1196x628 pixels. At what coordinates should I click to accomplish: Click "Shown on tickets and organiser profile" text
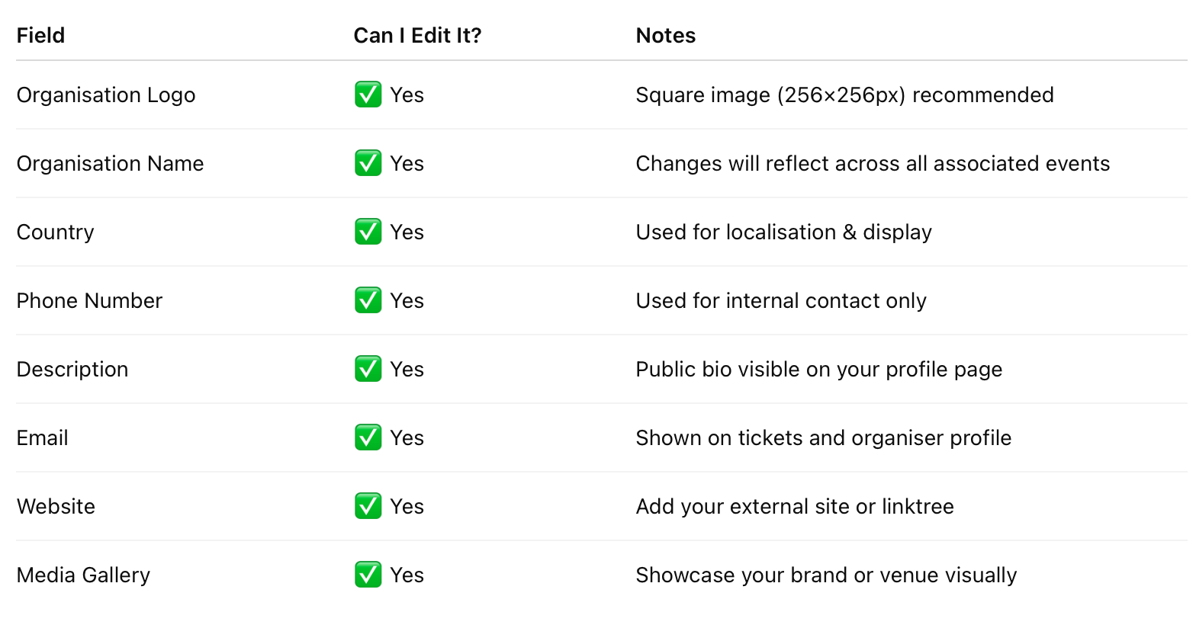(x=823, y=438)
